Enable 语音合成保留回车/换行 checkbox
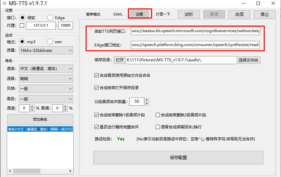 tap(158, 127)
